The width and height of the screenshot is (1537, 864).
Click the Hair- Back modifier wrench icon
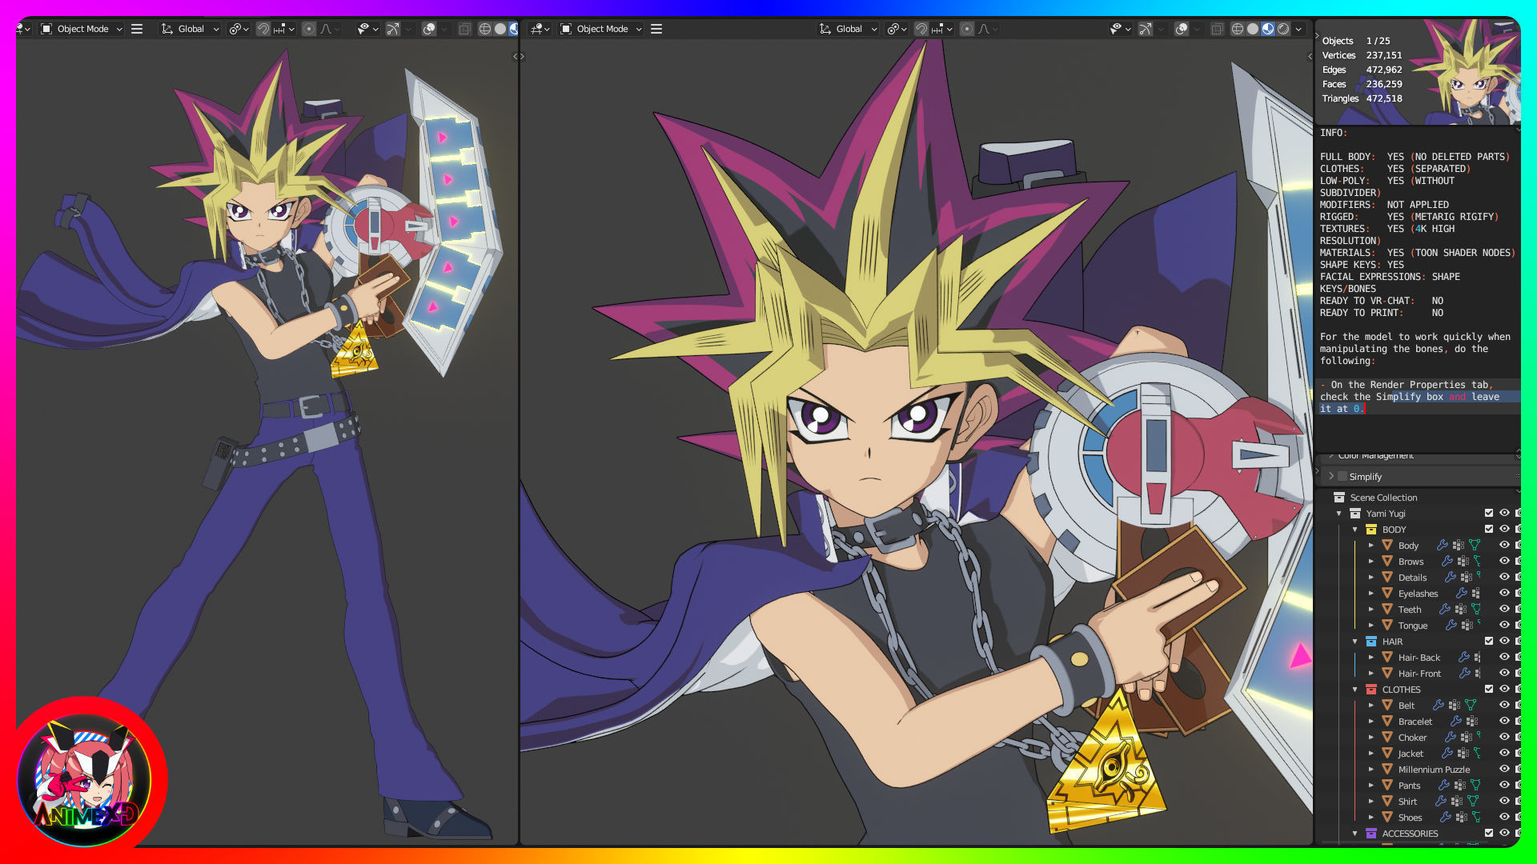tap(1464, 657)
